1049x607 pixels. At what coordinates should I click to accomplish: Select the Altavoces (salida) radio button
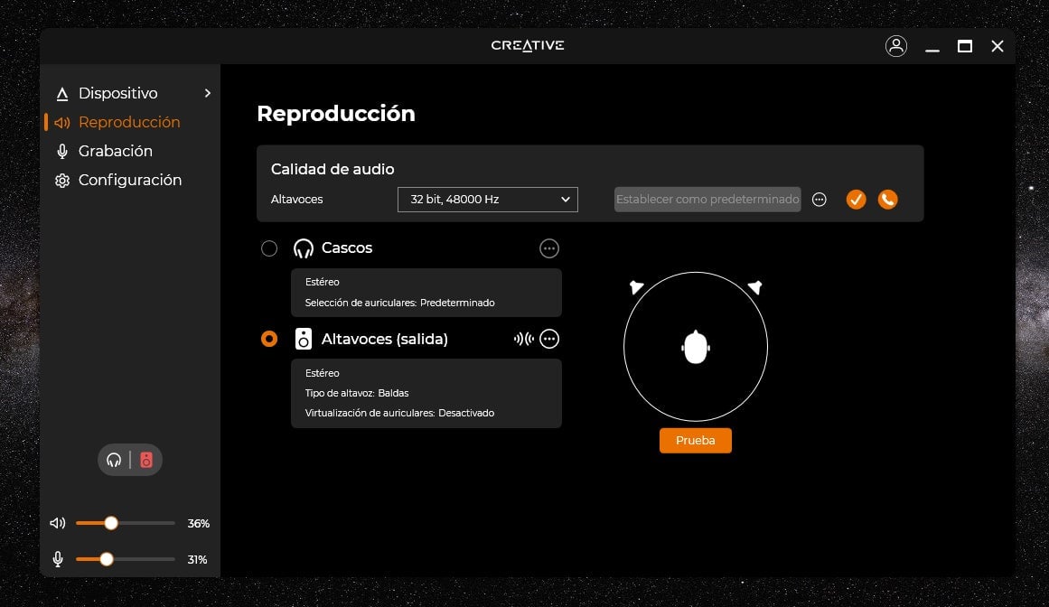[x=269, y=340]
